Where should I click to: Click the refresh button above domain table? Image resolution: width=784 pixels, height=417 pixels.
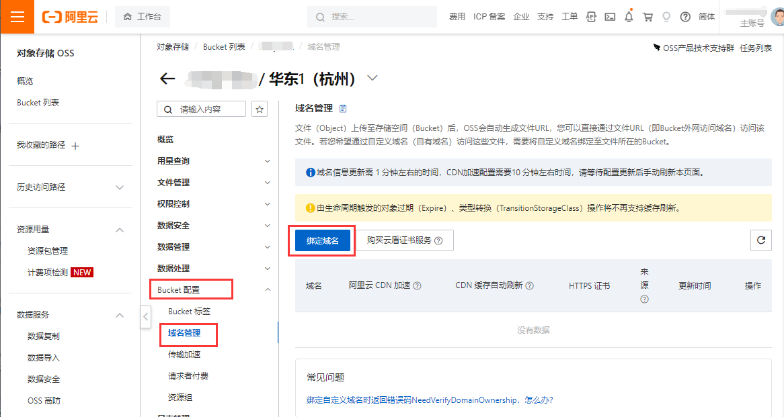point(760,240)
